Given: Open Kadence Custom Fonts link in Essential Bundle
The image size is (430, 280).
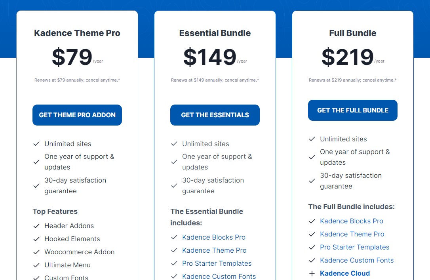Looking at the screenshot, I should (219, 276).
